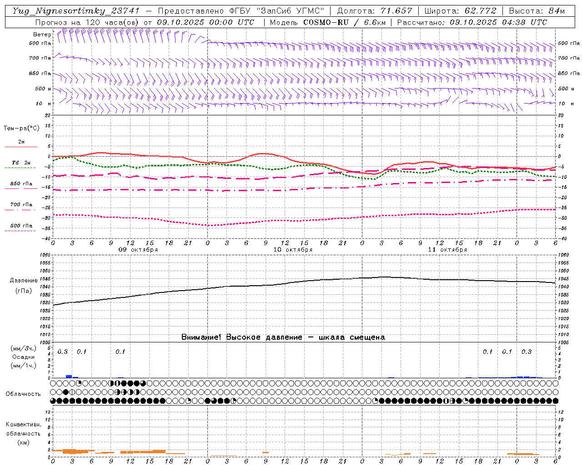Screen dimensions: 582x465
Task: Click '850 гПа' in the temperature legend
Action: tap(21, 184)
